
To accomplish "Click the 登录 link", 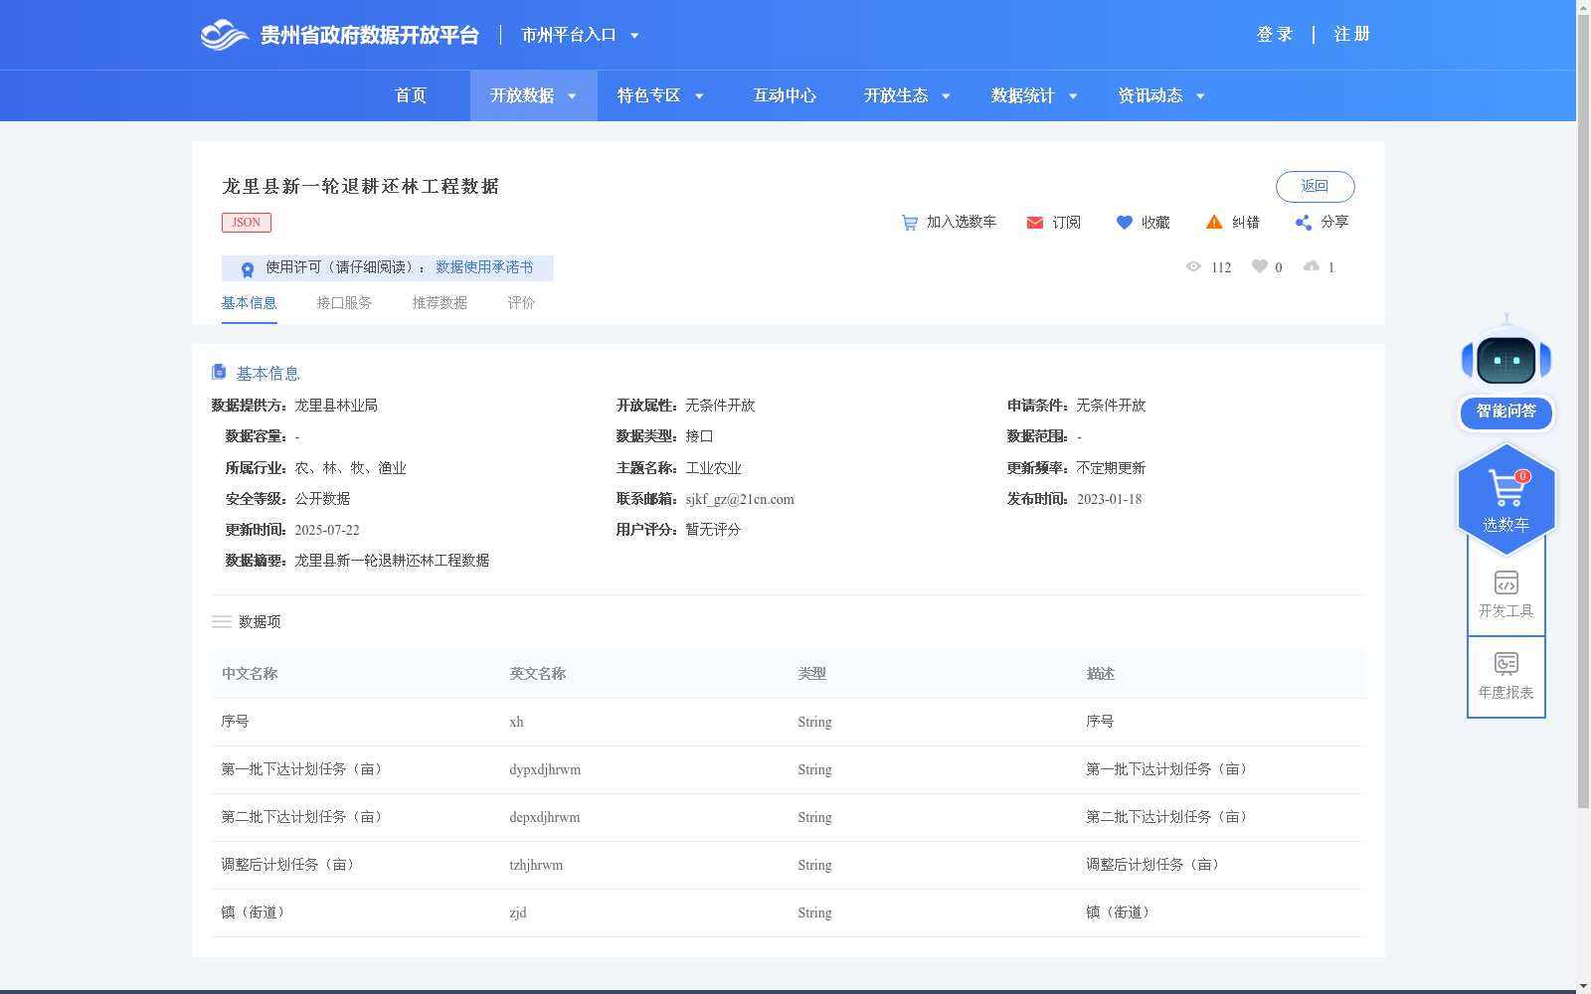I will coord(1275,35).
